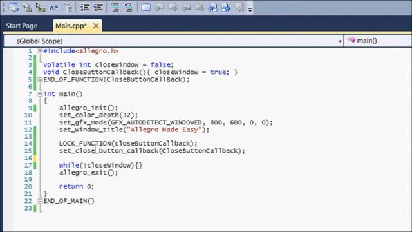
Task: Click the greyed-out document list icon
Action: (x=68, y=7)
